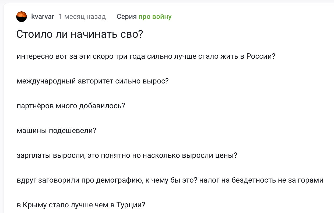Click the word "Крыму" in the last line
Viewport: 334px width, 213px height.
(34, 205)
